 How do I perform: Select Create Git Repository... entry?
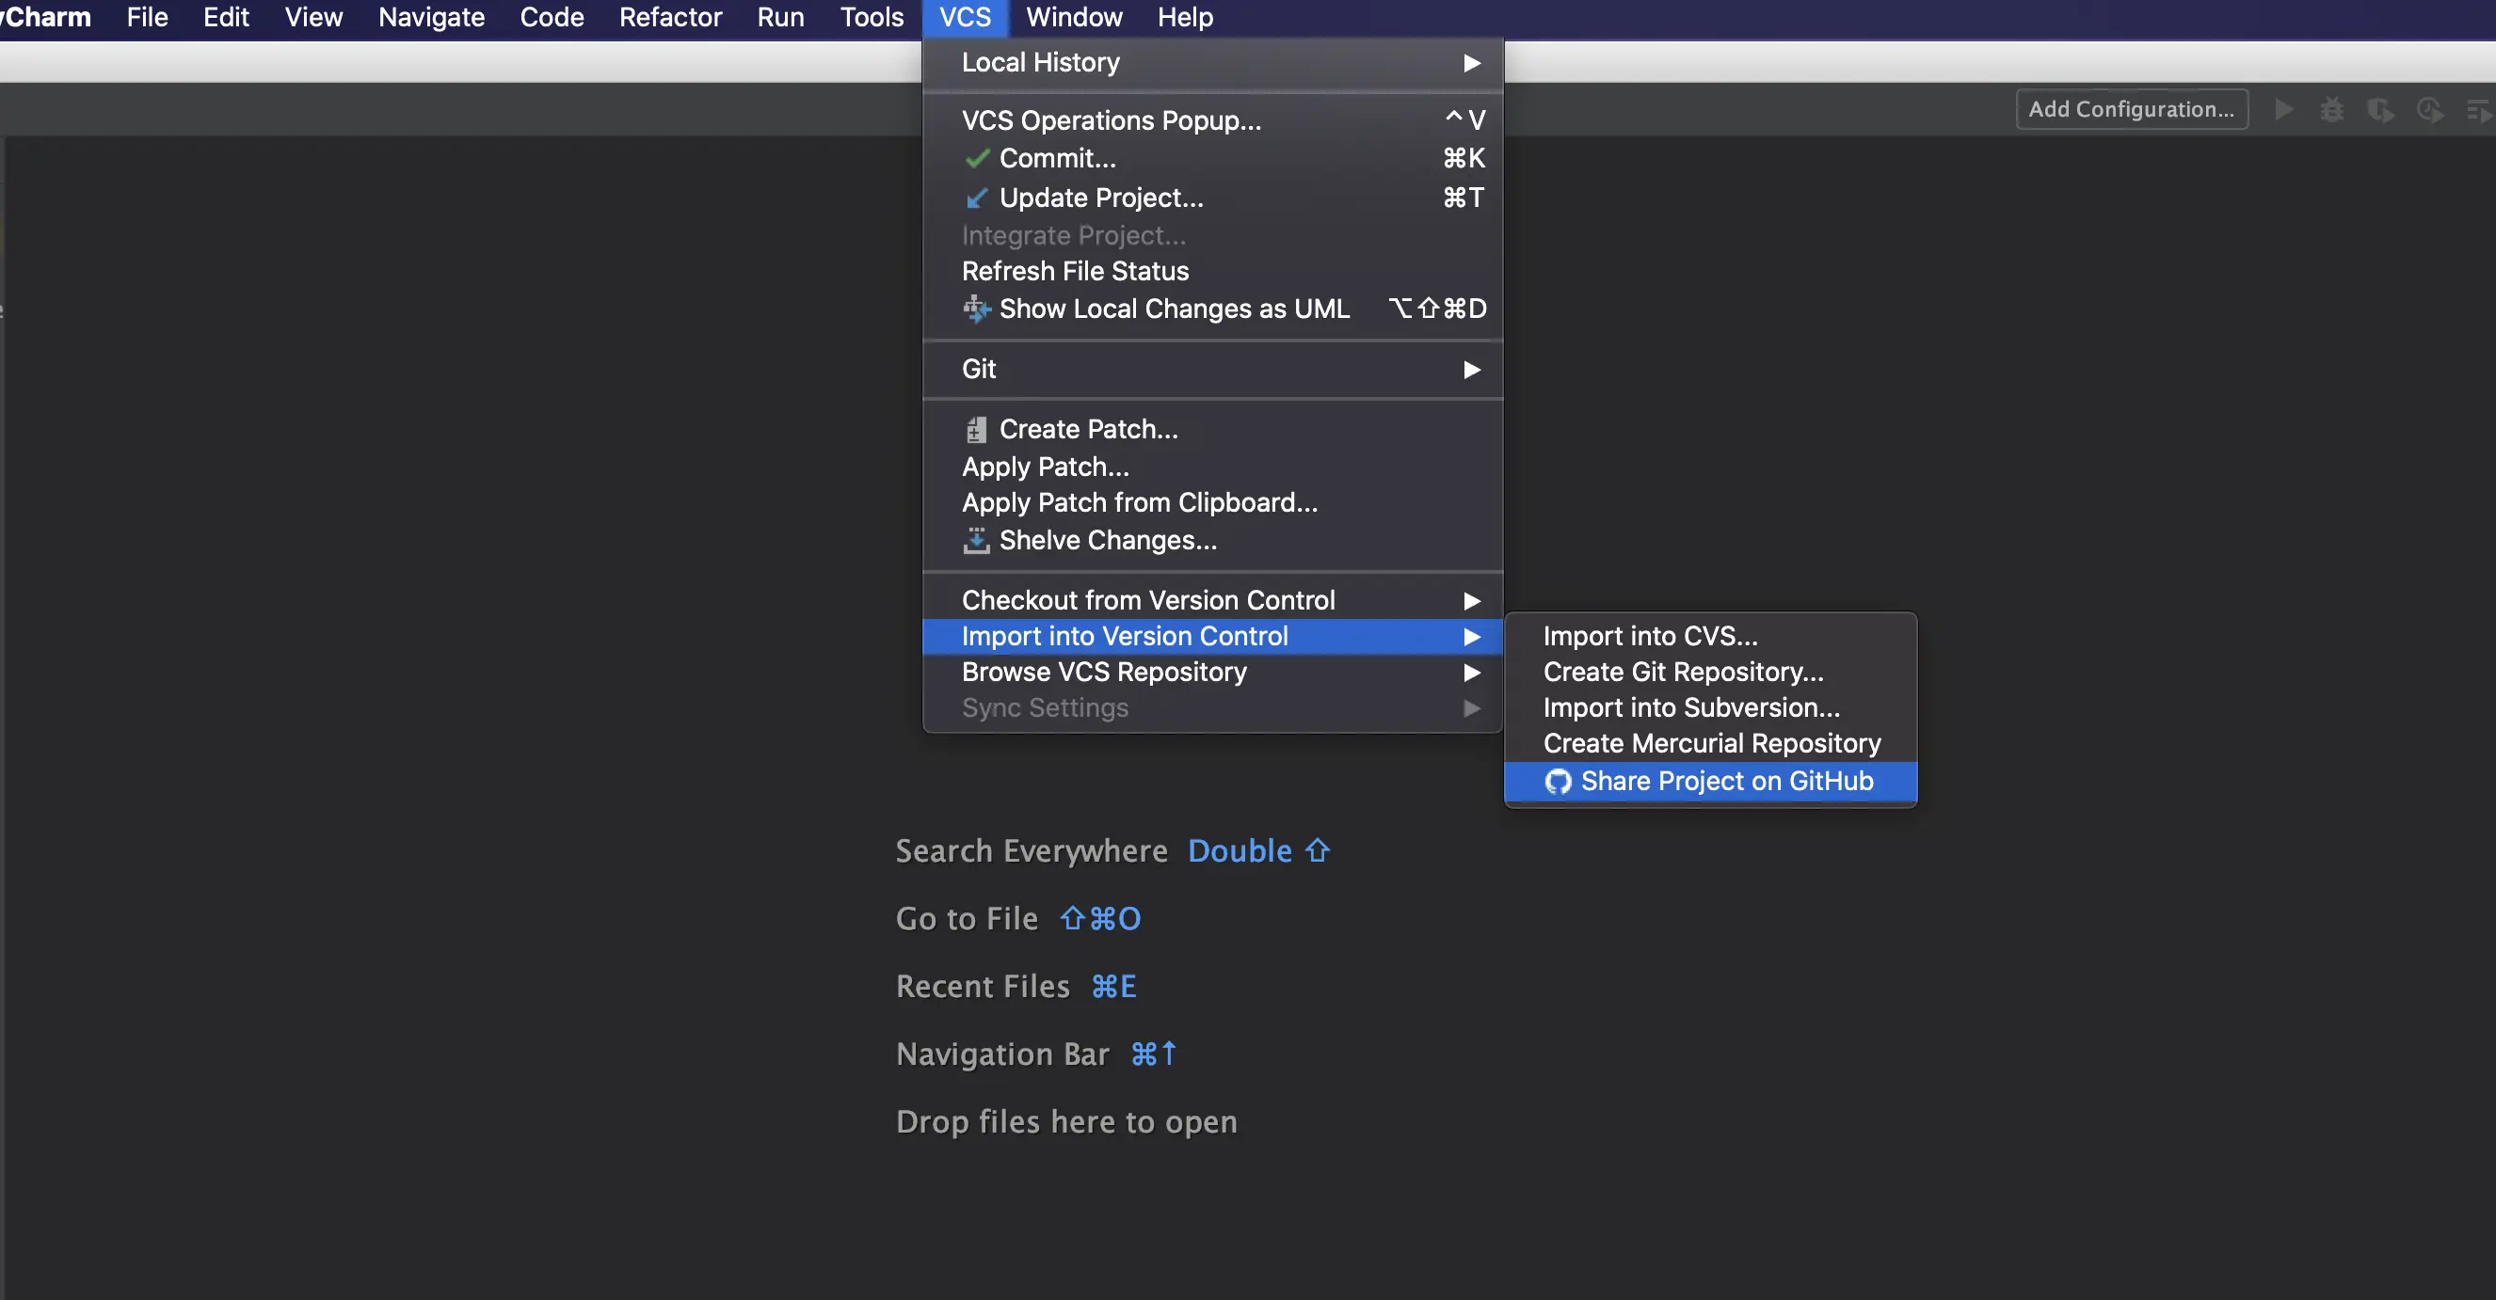point(1683,672)
